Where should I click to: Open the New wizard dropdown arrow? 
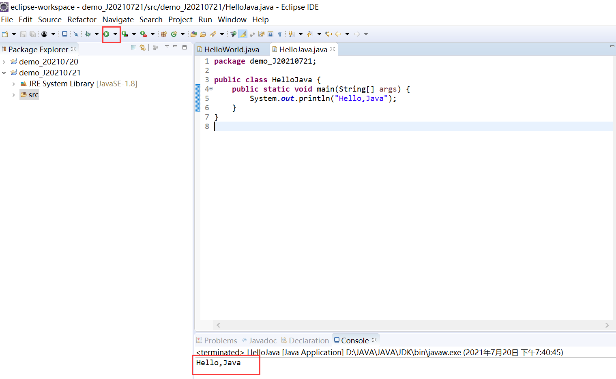point(14,34)
